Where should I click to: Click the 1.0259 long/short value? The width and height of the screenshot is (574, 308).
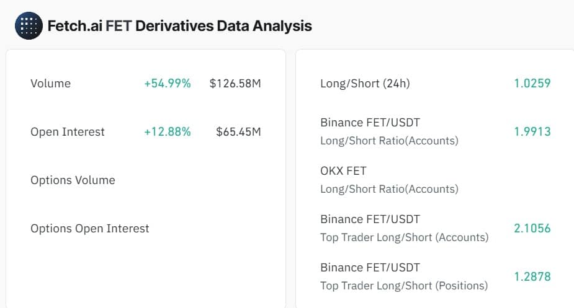click(x=532, y=83)
